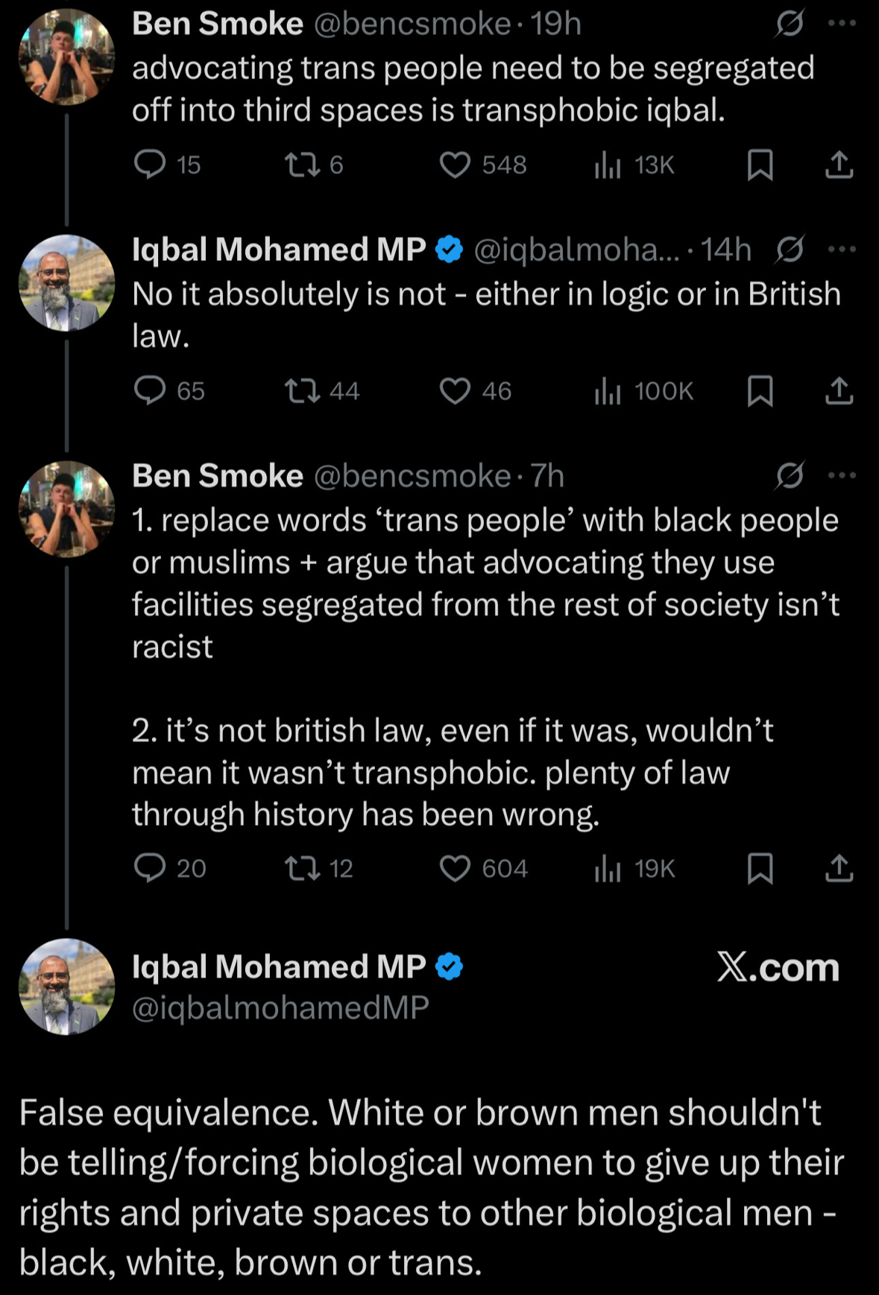
Task: Click Iqbal Mohamed's avatar on the main tweet
Action: (67, 987)
